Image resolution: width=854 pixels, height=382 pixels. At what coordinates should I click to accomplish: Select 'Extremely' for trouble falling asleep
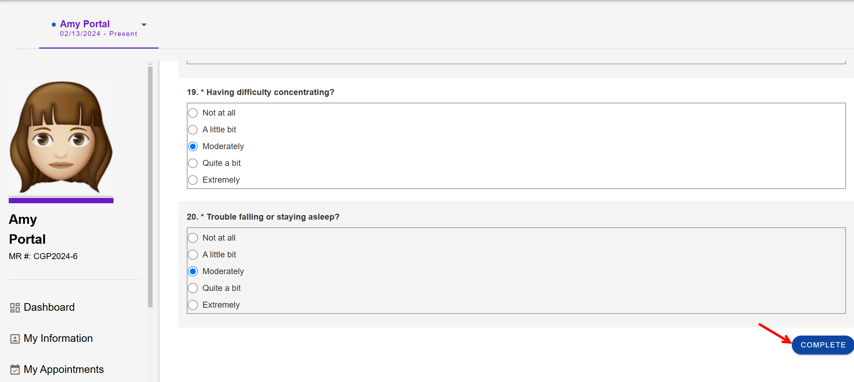tap(193, 305)
